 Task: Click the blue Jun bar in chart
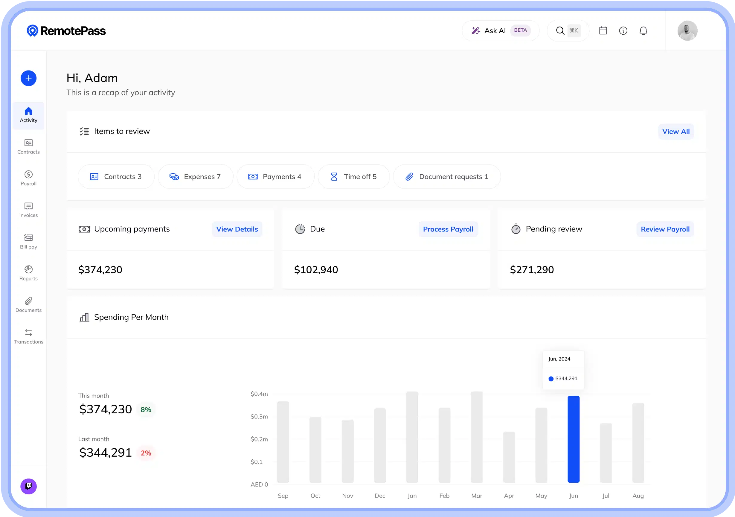[573, 439]
